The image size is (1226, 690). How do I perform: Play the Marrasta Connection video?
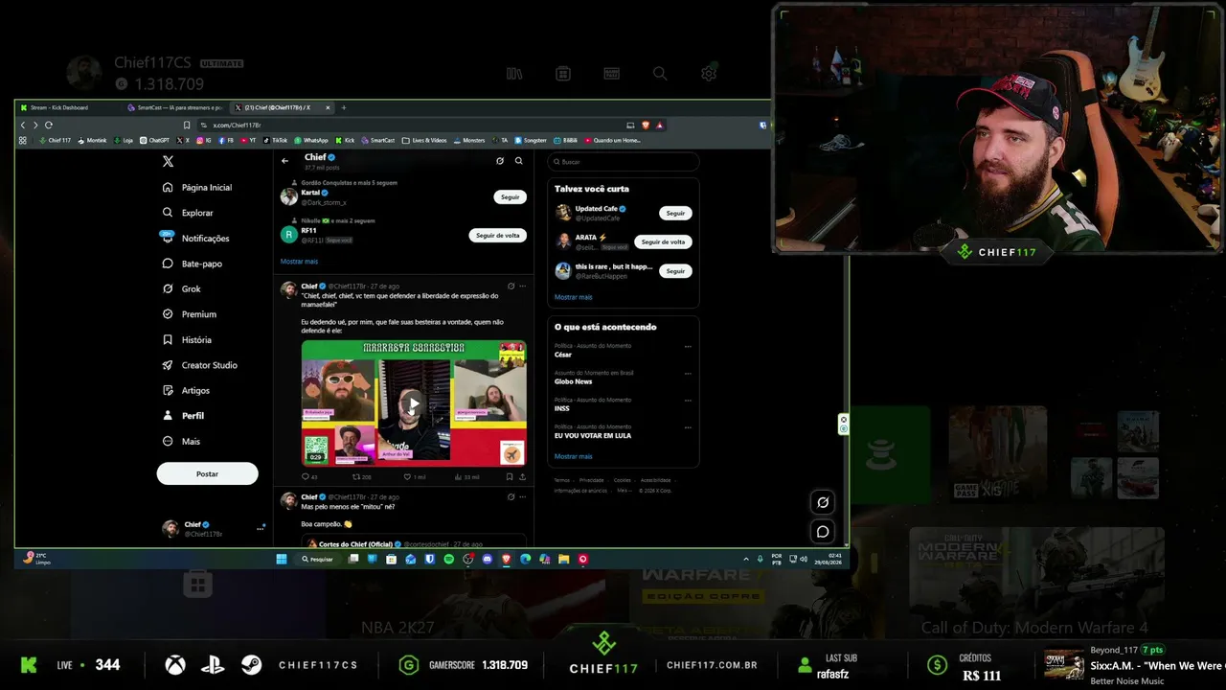point(413,403)
